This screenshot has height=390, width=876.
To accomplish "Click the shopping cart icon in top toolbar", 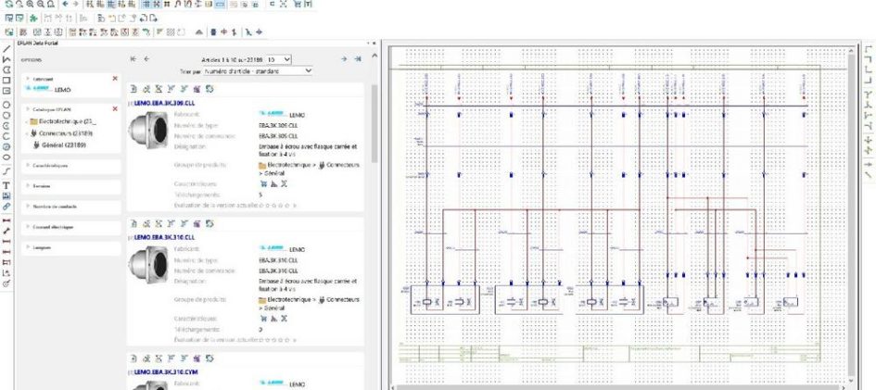I will point(297,5).
